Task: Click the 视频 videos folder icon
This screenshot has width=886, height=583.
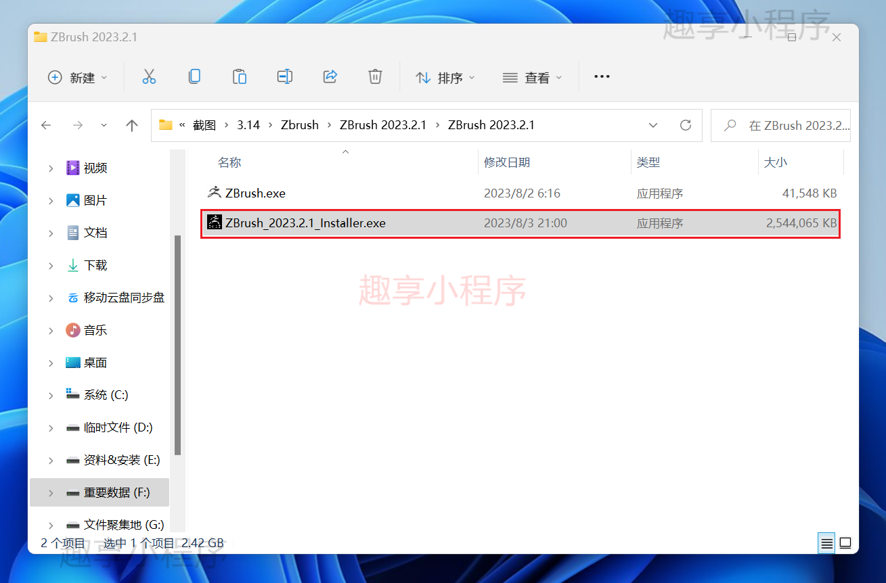Action: pyautogui.click(x=73, y=168)
